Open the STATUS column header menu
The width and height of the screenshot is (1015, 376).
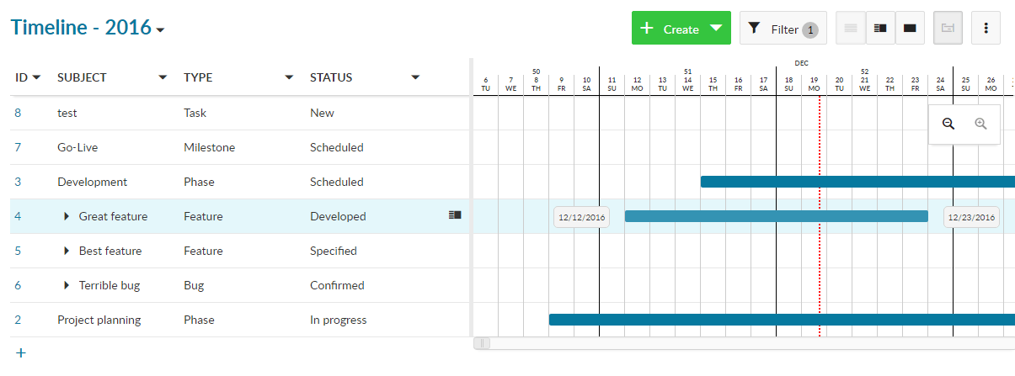(415, 77)
